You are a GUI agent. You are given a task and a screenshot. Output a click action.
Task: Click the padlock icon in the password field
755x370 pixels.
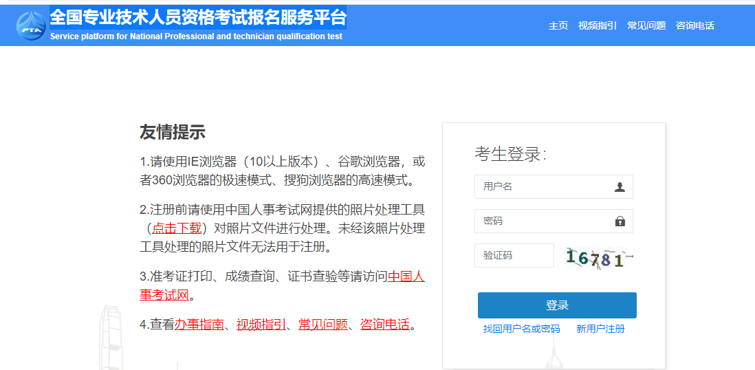[620, 221]
